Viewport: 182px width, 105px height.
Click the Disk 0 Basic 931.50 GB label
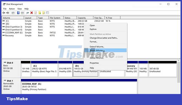pos(11,68)
